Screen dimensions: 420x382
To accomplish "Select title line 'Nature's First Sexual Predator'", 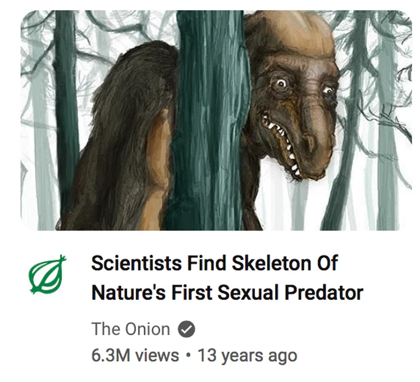I will [227, 292].
